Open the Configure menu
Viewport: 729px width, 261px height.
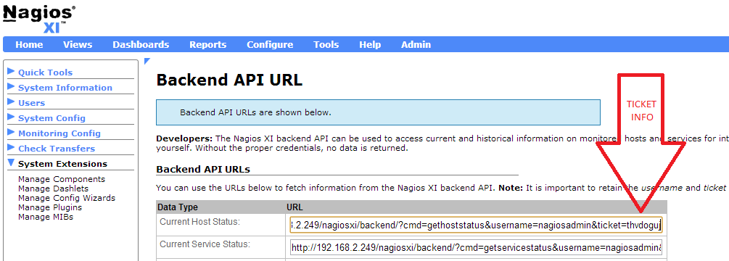click(270, 44)
